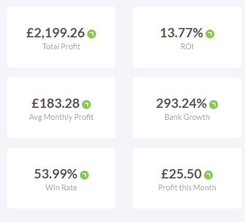The image size is (245, 222).
Task: Click green arrow icon beside £183.28 value
Action: (x=86, y=104)
